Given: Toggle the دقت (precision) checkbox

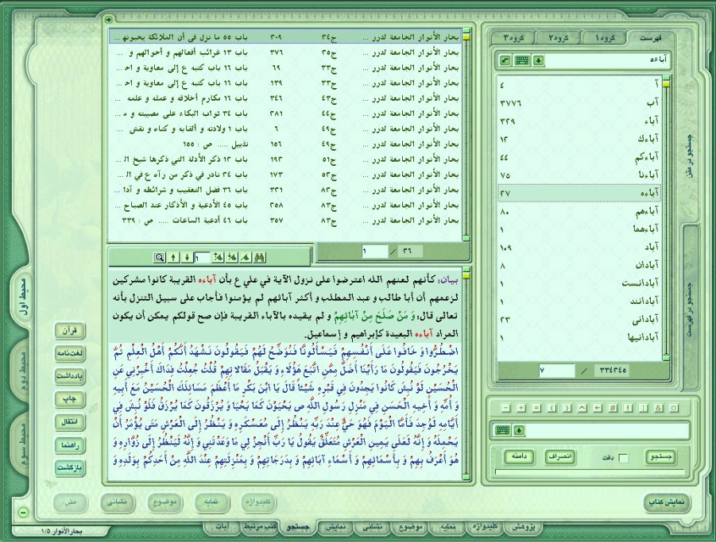Looking at the screenshot, I should click(623, 458).
